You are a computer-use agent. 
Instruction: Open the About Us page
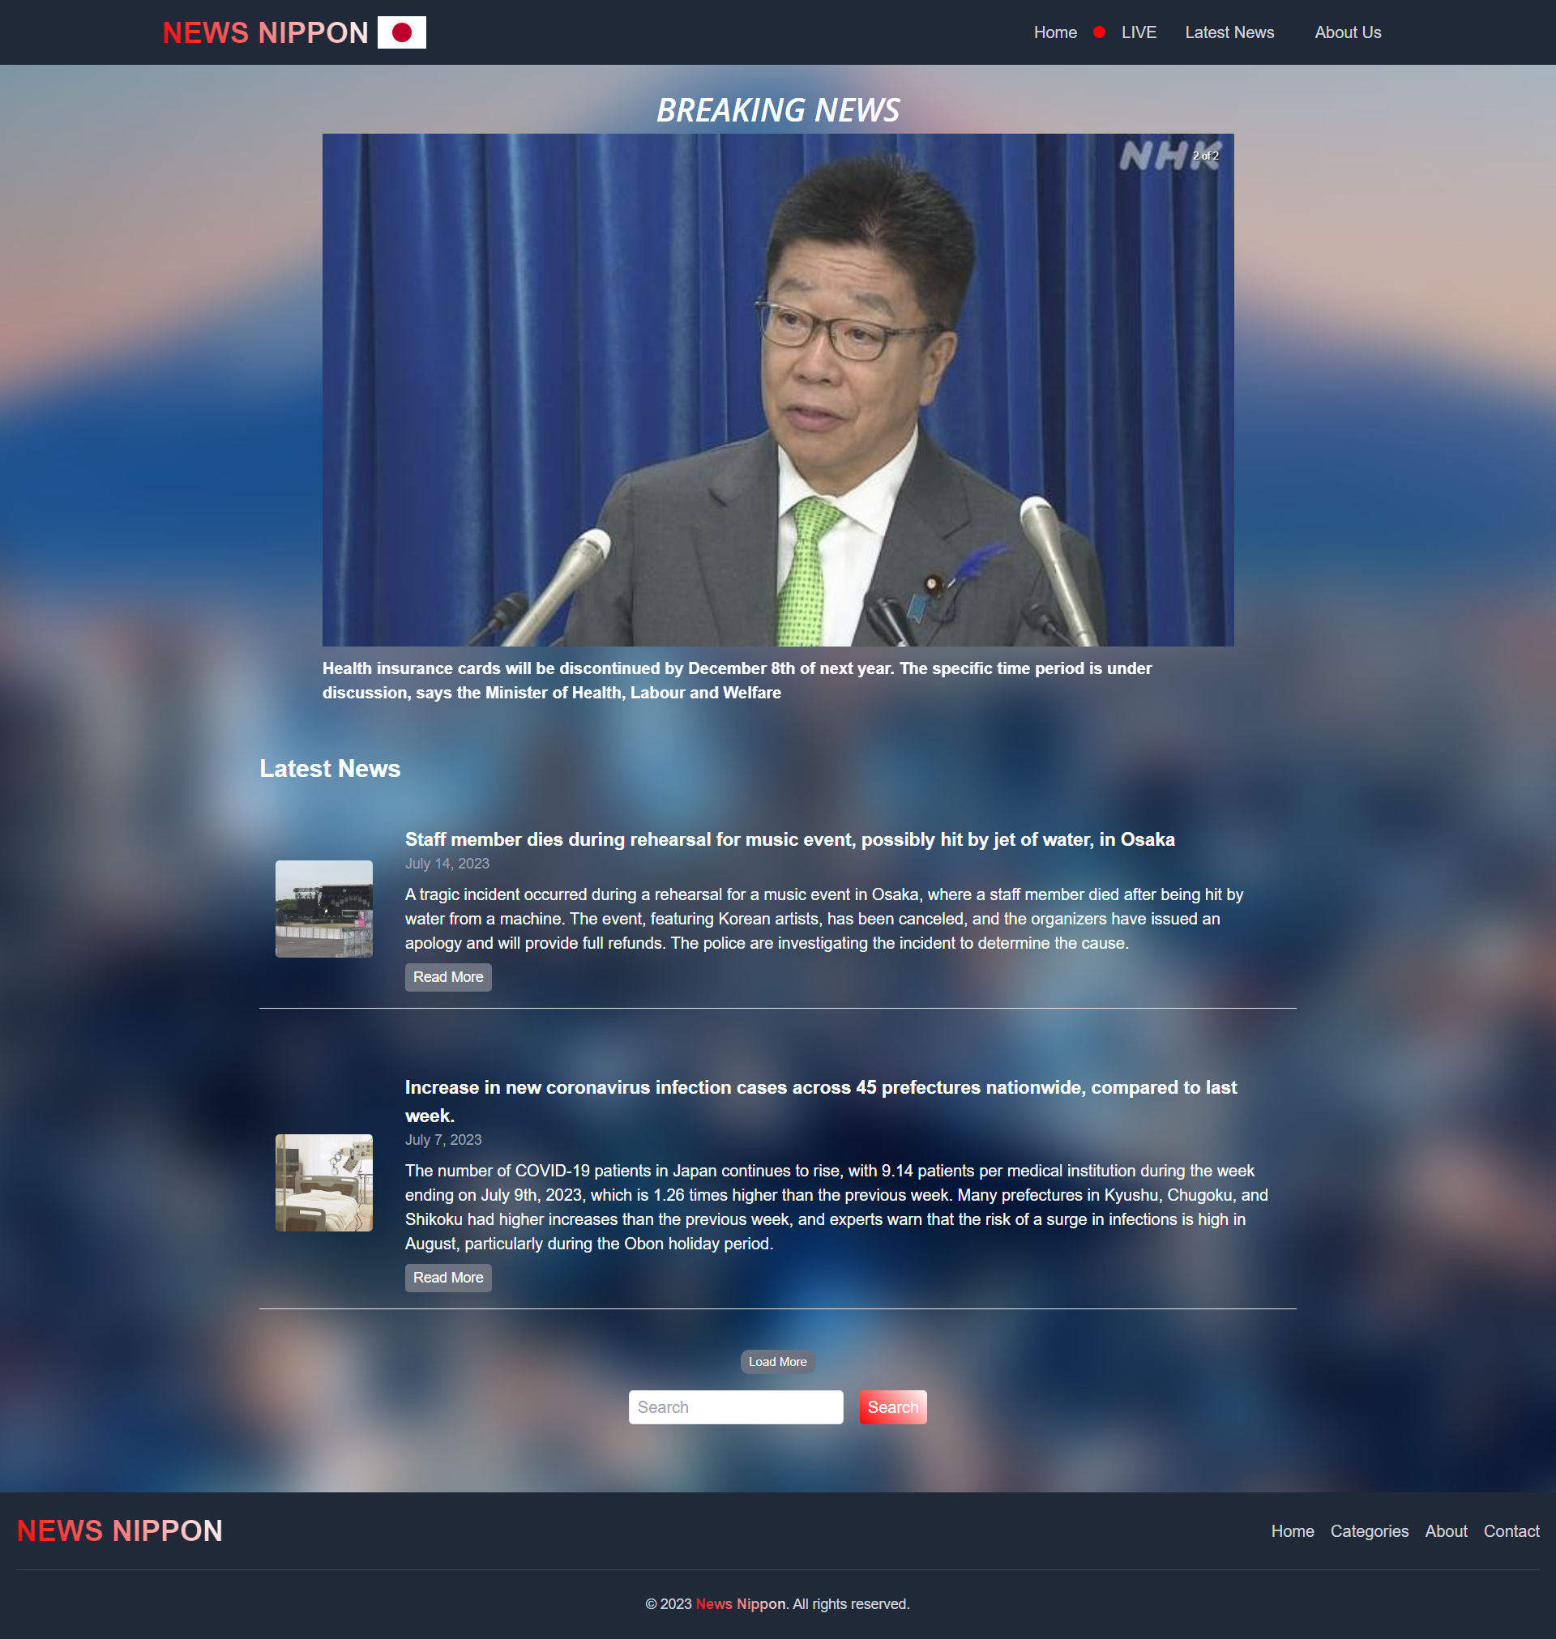click(1347, 32)
